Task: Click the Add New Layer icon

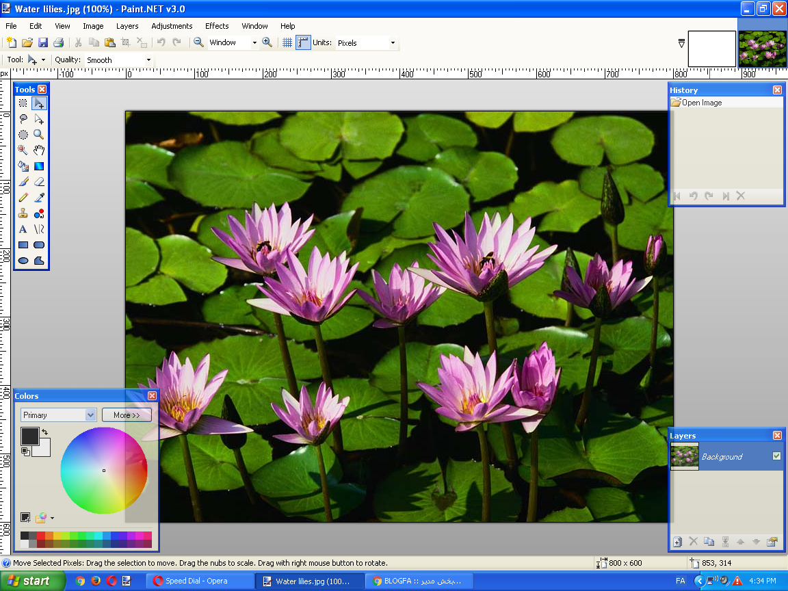Action: (677, 542)
